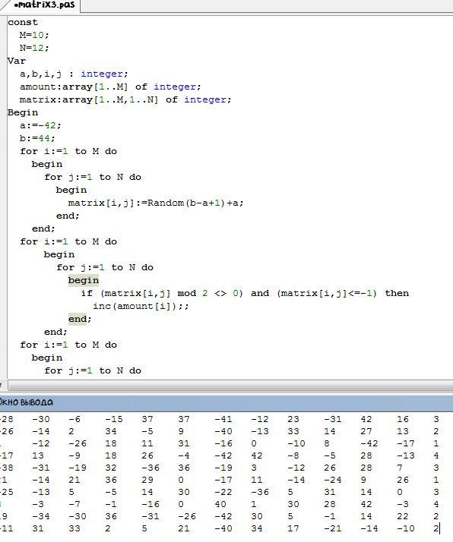Click the Random(b-a+1)+a assignment line
This screenshot has height=542, width=453.
156,203
